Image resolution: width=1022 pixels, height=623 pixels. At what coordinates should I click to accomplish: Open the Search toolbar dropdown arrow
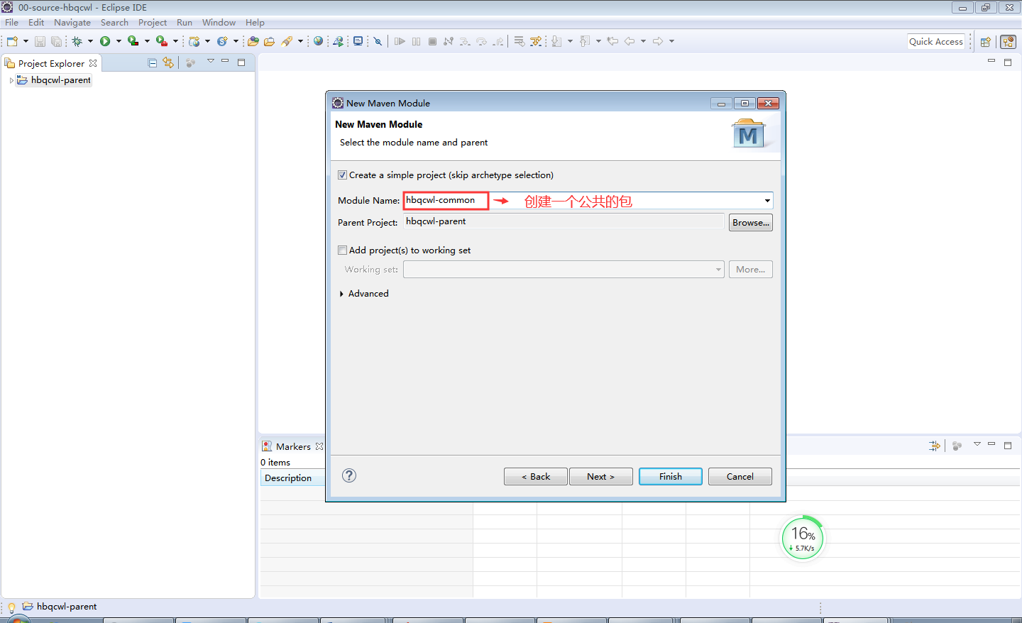[x=300, y=41]
